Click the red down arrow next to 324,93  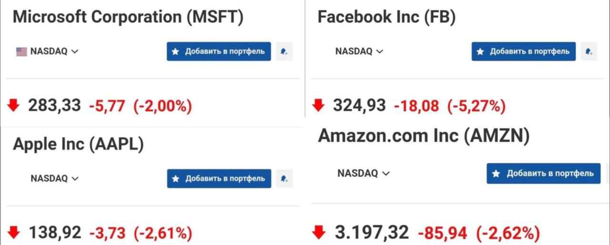(318, 105)
